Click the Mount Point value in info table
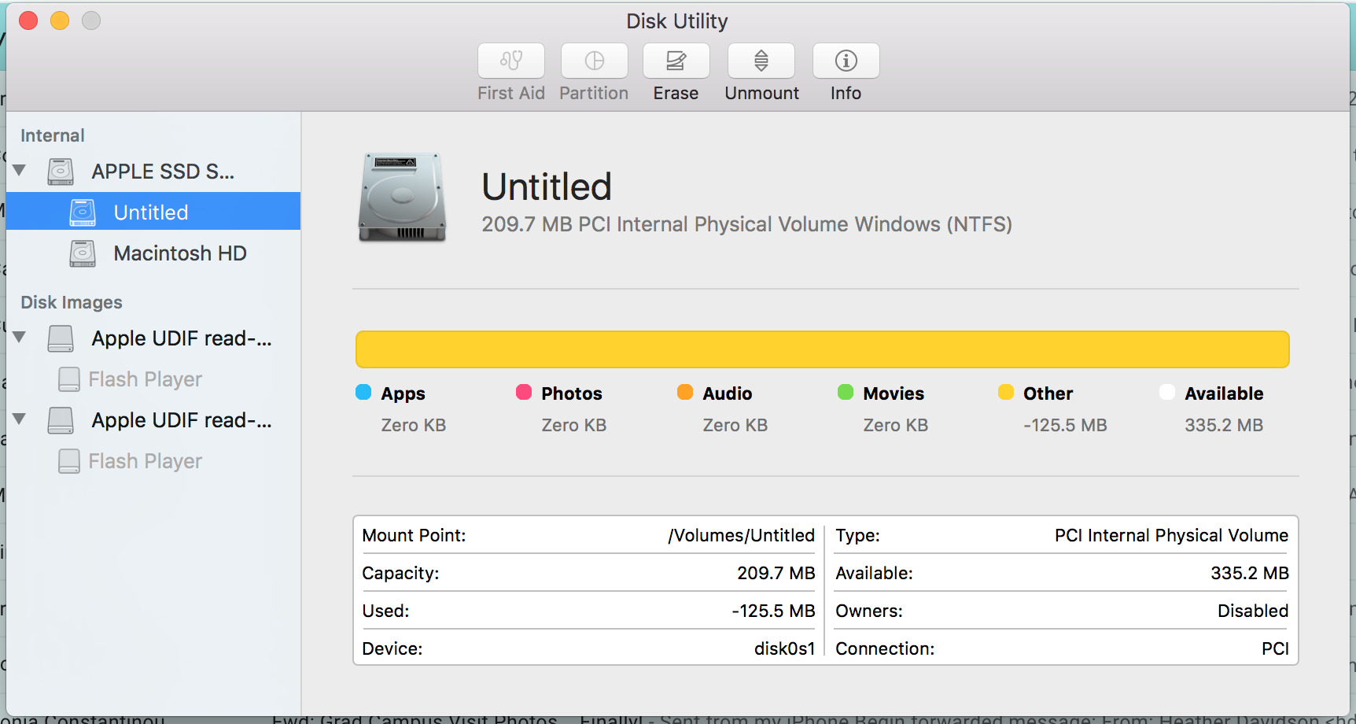This screenshot has height=724, width=1356. (740, 535)
